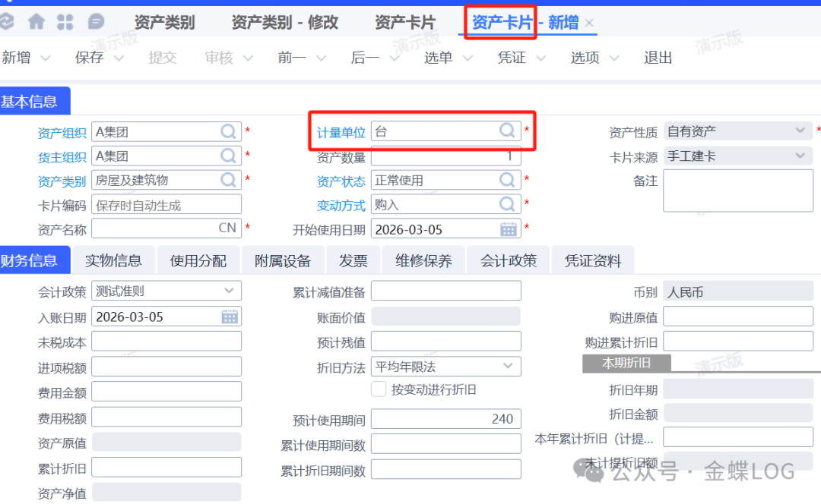Click the 资产名称 input field
Screen dimensions: 821x504
[152, 228]
